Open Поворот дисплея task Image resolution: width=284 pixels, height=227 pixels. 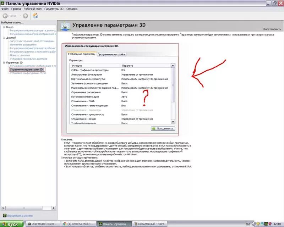click(20, 55)
